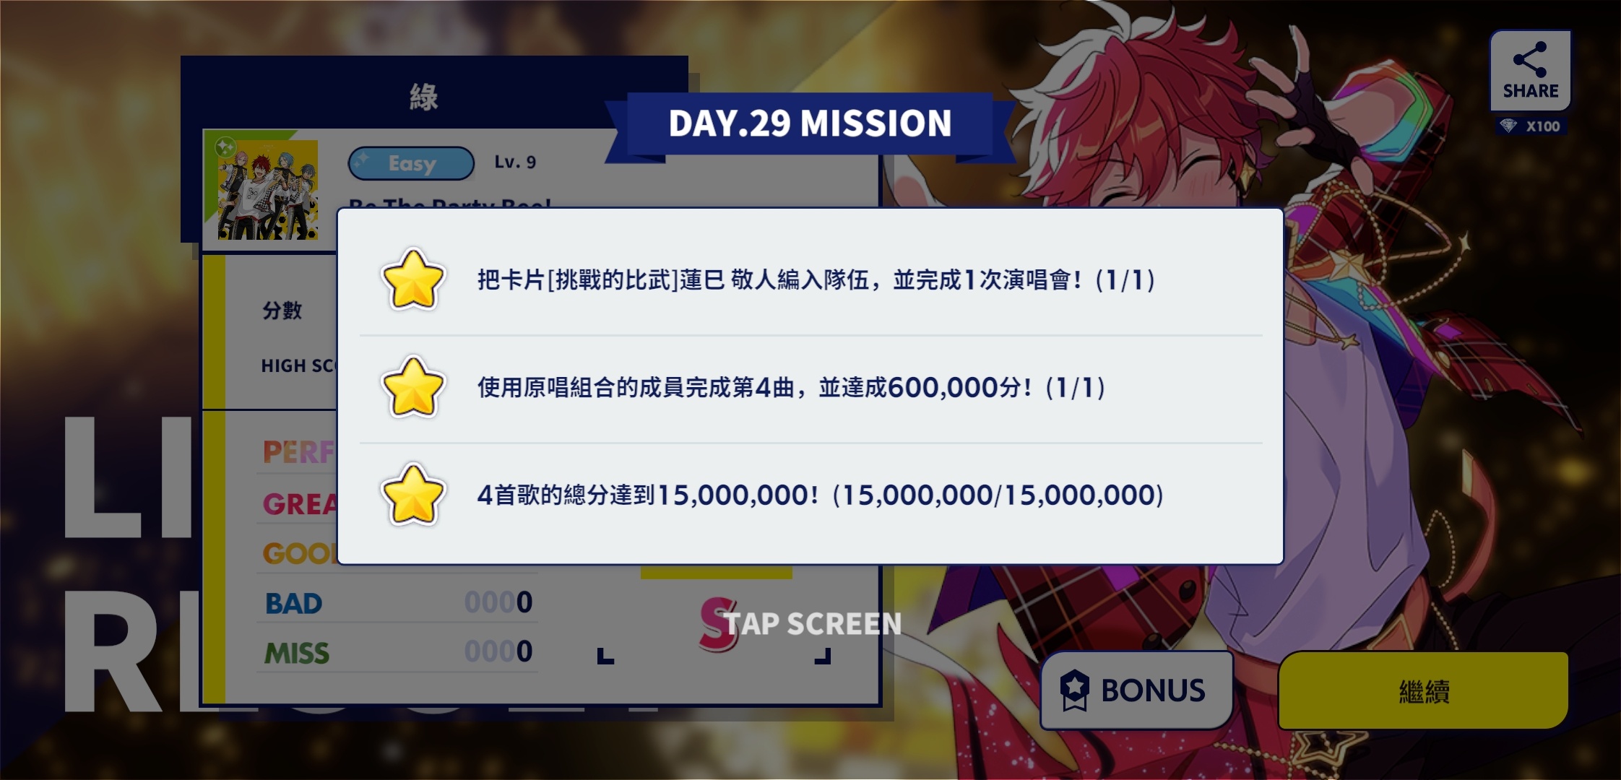Viewport: 1621px width, 780px height.
Task: Open the BONUS button
Action: click(x=1136, y=690)
